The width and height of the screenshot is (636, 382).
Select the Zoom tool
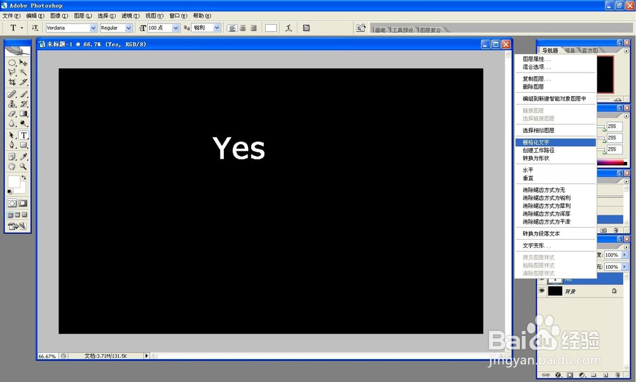[x=23, y=167]
